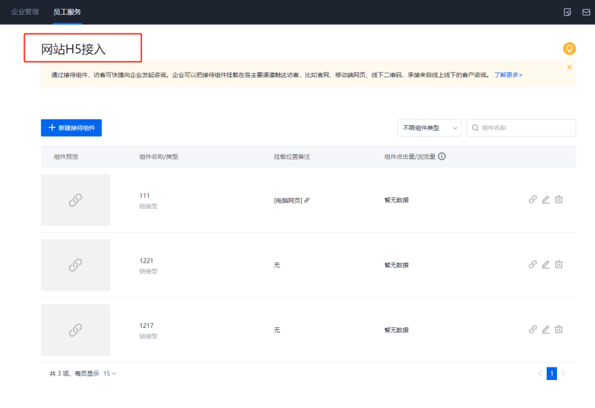Open preview thumbnail of component 1221
Viewport: 595px width, 408px height.
75,265
